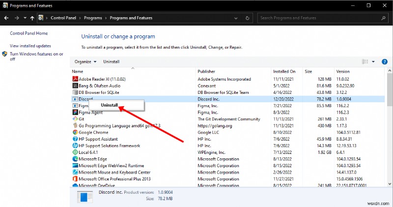Expand the recent locations dropdown arrow

(25, 18)
